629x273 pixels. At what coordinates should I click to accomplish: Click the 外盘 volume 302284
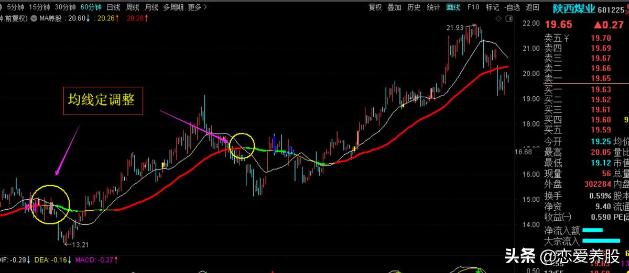pos(597,184)
